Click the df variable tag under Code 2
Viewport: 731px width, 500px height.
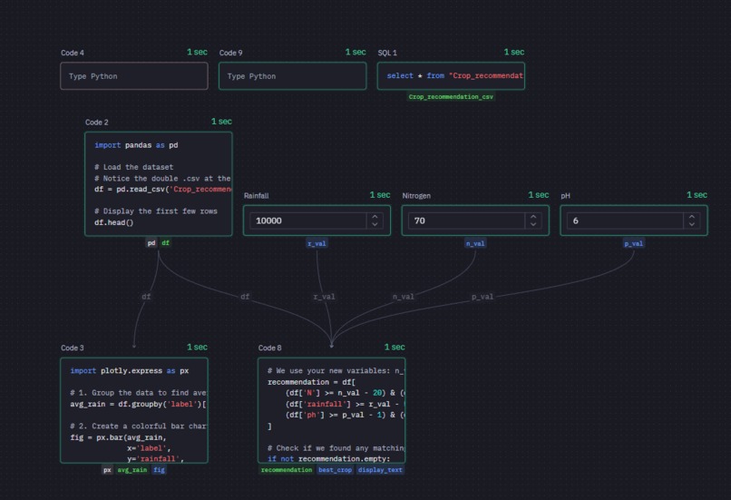(x=165, y=243)
